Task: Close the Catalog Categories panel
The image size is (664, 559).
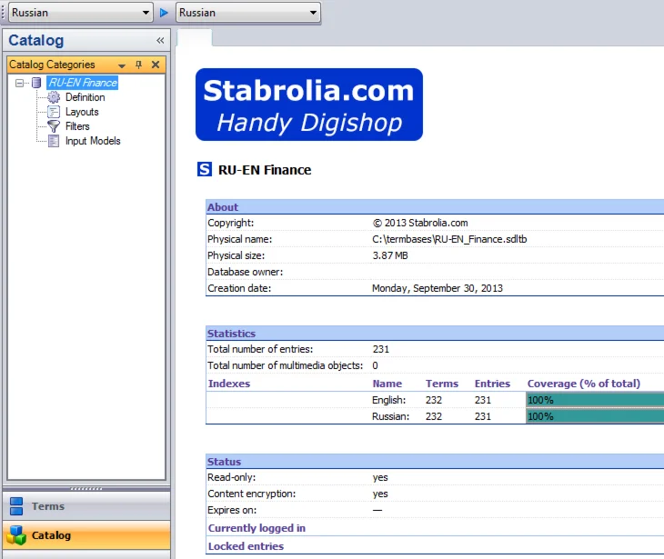Action: tap(156, 65)
